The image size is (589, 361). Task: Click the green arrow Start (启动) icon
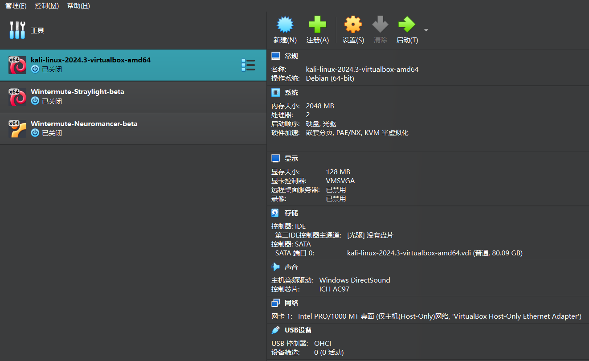(407, 25)
